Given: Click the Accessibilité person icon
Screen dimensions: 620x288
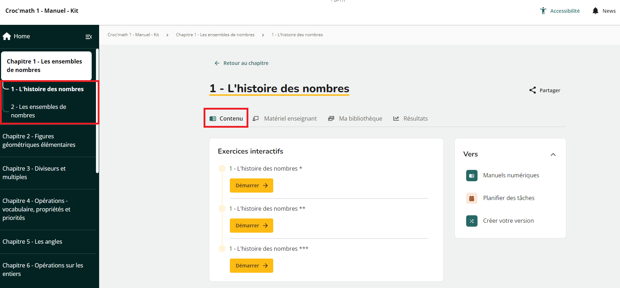Looking at the screenshot, I should point(543,11).
